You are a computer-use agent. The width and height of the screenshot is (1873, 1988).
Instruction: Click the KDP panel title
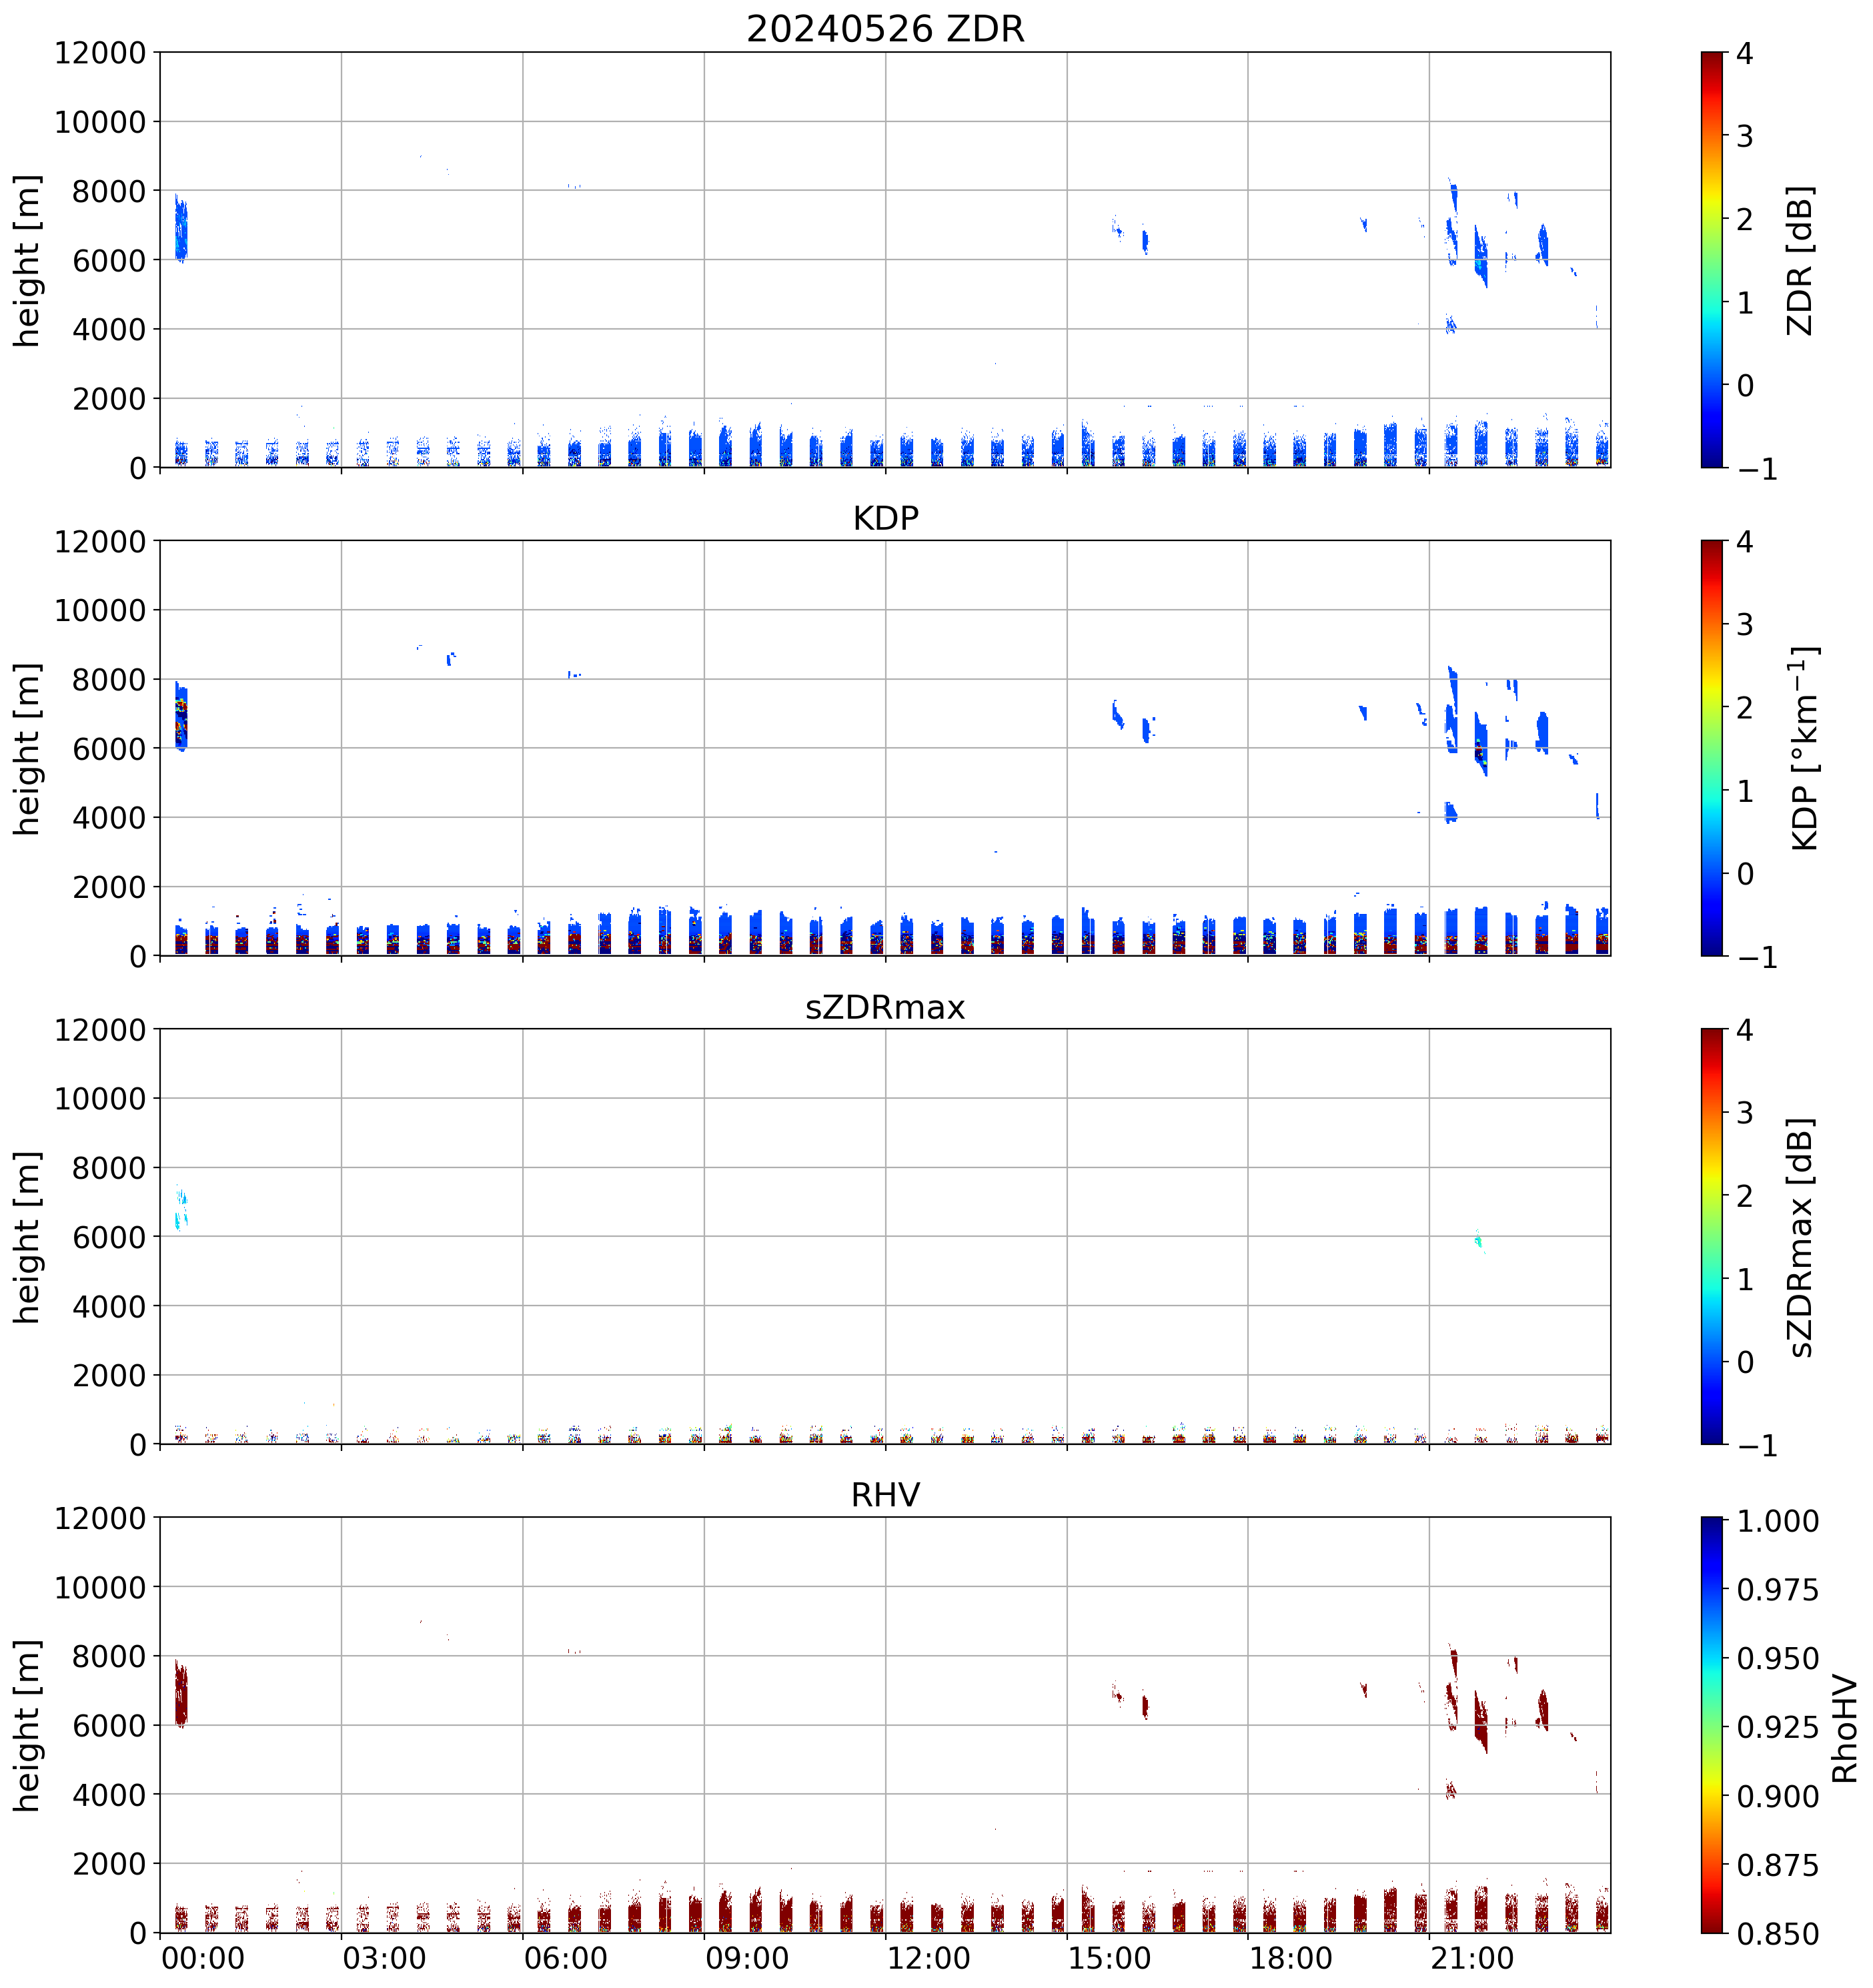pos(885,518)
